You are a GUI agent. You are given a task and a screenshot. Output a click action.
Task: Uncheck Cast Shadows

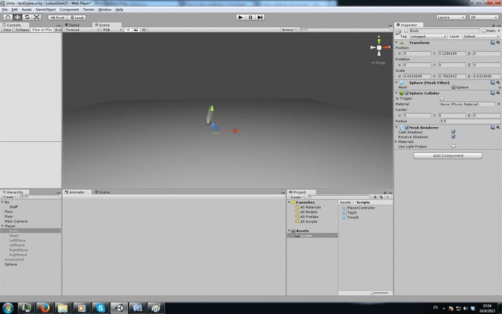click(x=454, y=132)
